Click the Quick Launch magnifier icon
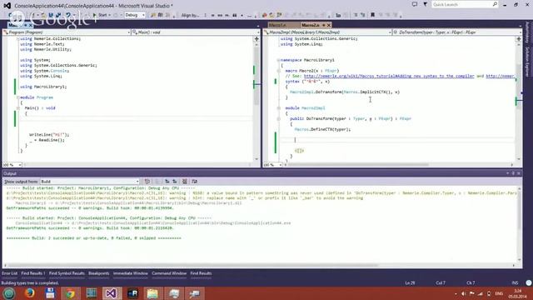The height and width of the screenshot is (300, 533). tap(495, 4)
